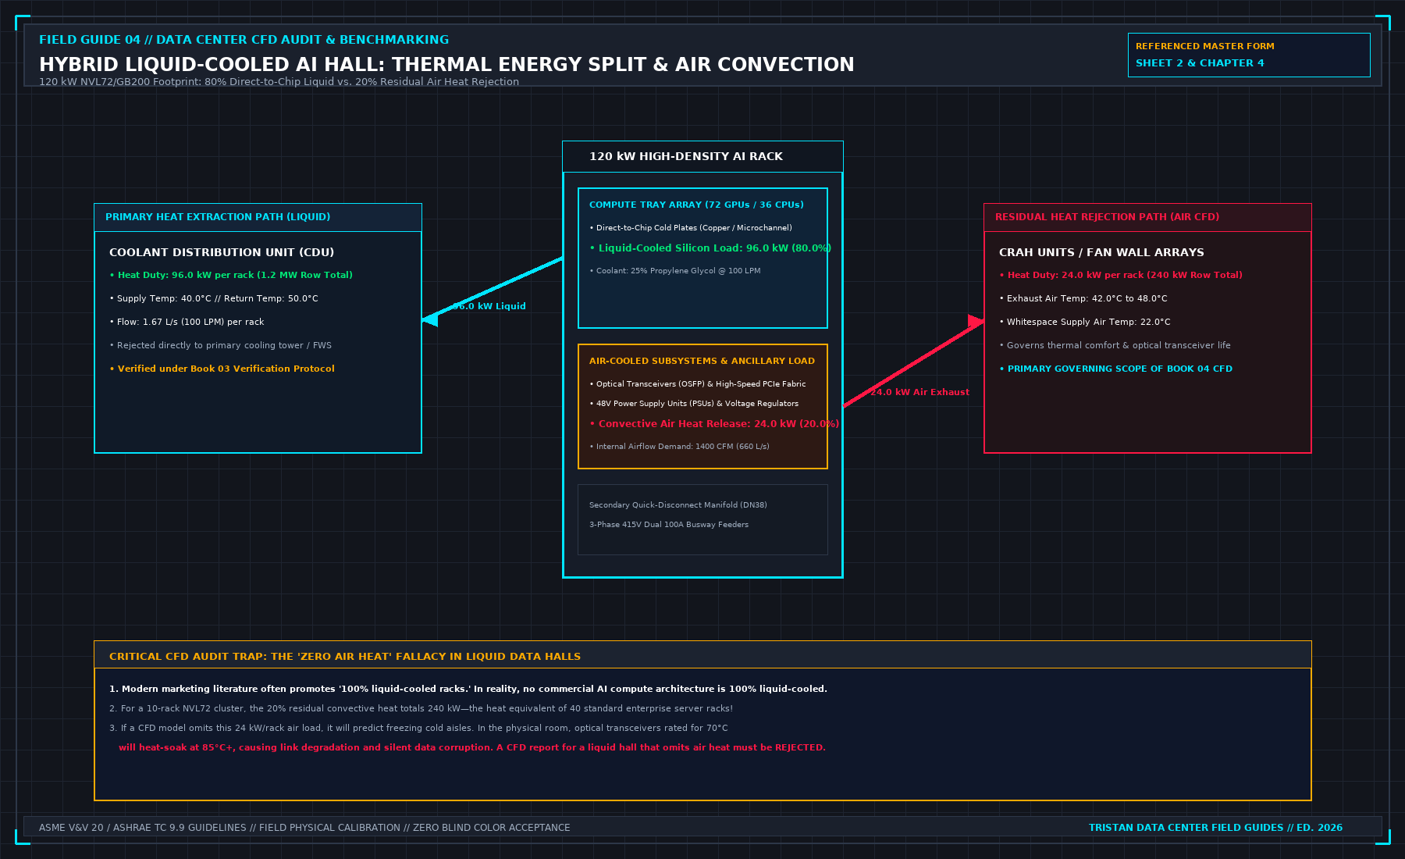The height and width of the screenshot is (859, 1405).
Task: Click 'RESIDUAL HEAT REJECTION PATH (AIR CFD)' header
Action: coord(1107,217)
